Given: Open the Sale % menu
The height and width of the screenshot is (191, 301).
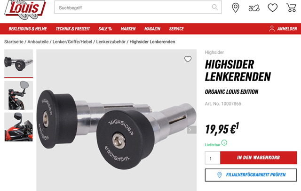Looking at the screenshot, I should [x=105, y=29].
